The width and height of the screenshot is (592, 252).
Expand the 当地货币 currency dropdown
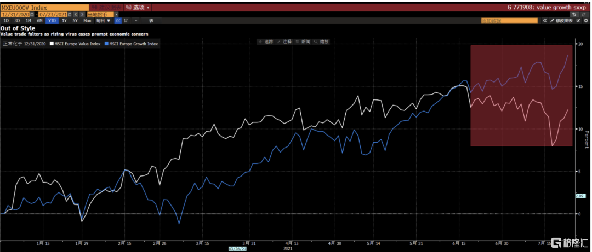click(117, 14)
